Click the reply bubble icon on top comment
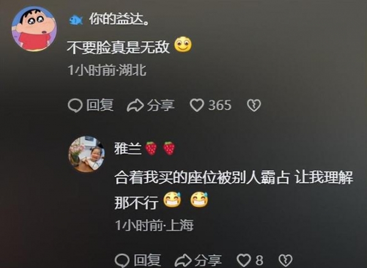Image resolution: width=367 pixels, height=268 pixels. point(75,105)
